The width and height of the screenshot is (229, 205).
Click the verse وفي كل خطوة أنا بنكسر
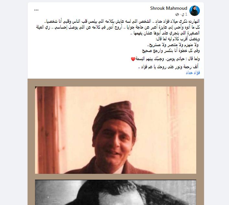click(x=171, y=51)
